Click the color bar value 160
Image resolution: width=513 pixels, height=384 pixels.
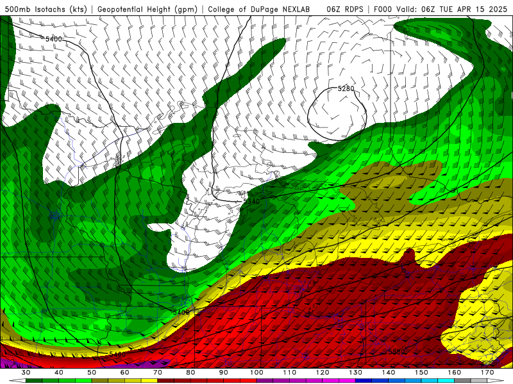point(455,372)
